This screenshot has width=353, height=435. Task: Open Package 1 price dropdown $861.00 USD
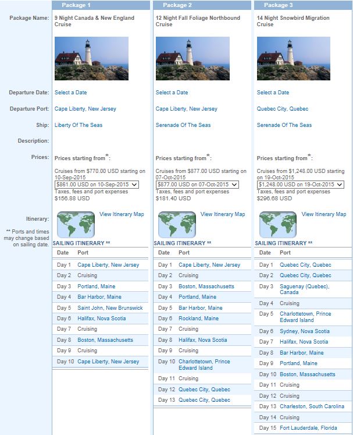tap(97, 185)
